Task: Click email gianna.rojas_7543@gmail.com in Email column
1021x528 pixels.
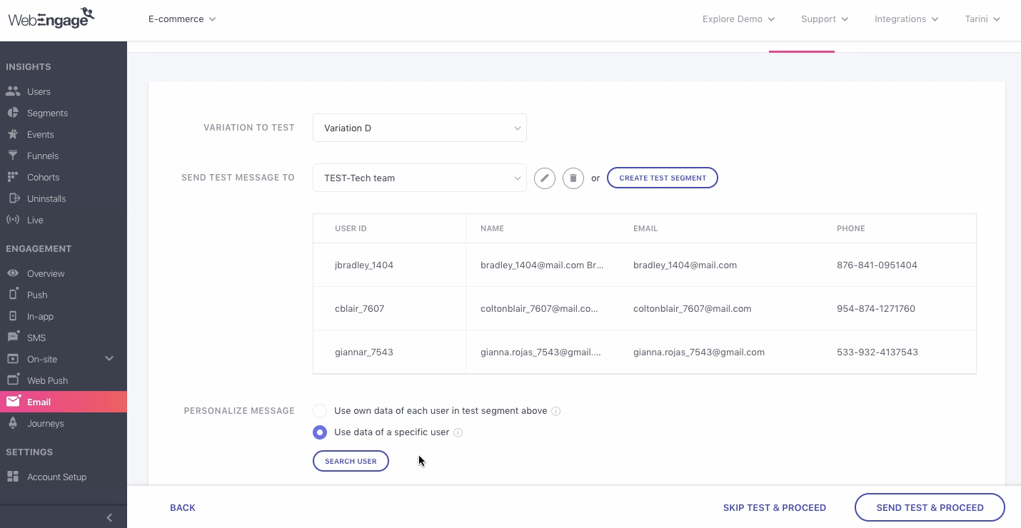Action: tap(699, 352)
